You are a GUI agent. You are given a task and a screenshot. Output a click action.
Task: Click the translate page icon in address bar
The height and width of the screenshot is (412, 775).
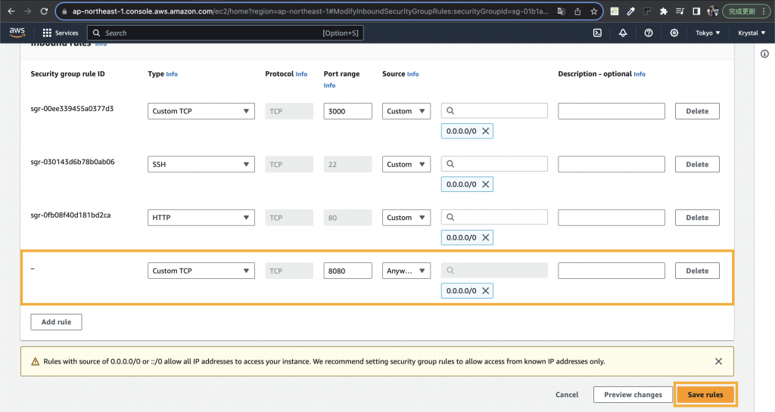tap(562, 11)
